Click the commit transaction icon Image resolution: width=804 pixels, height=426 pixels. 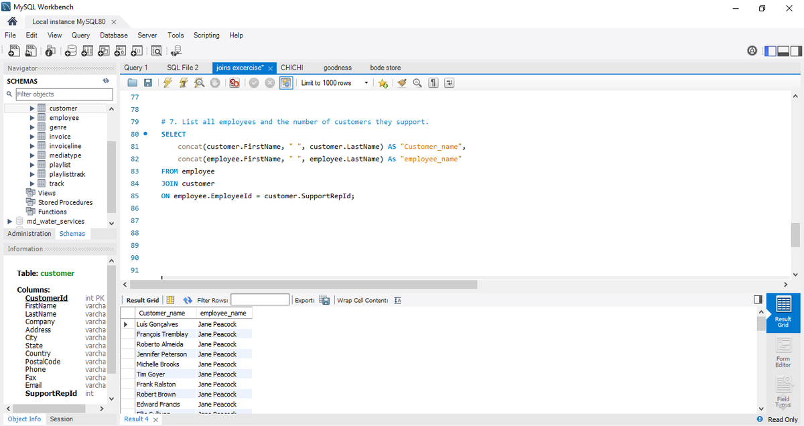tap(254, 83)
